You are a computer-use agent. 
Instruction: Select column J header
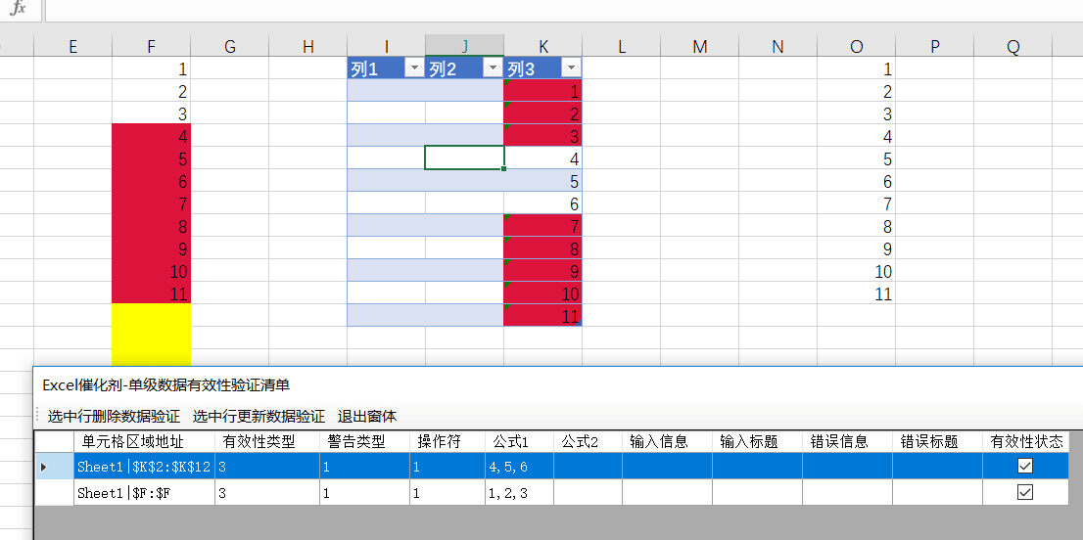click(x=465, y=46)
